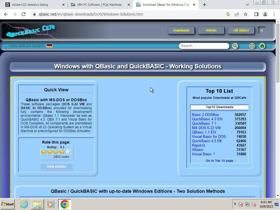Reload the QBasic page
Screen dimensions: 280x210
point(24,14)
